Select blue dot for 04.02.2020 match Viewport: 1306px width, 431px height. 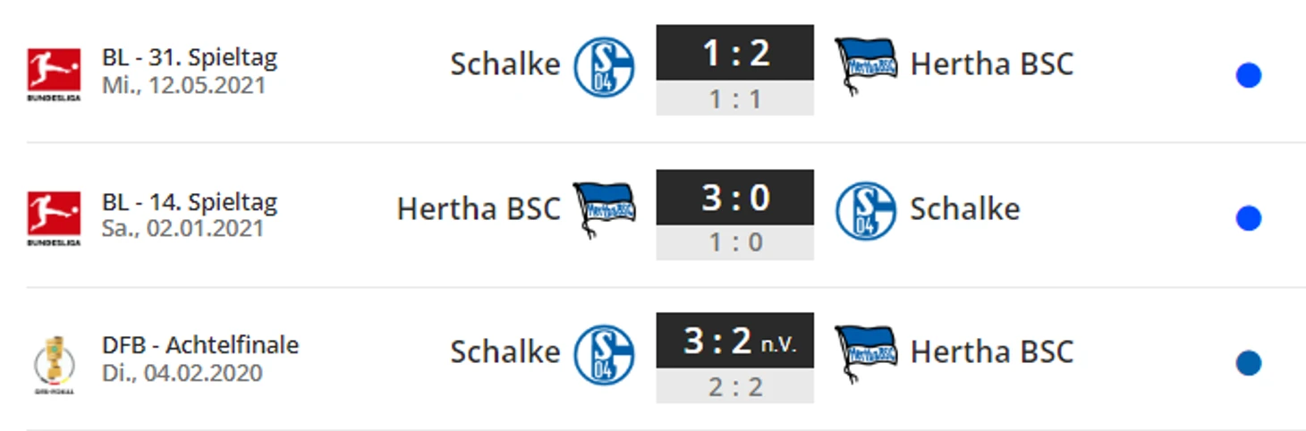[x=1249, y=363]
